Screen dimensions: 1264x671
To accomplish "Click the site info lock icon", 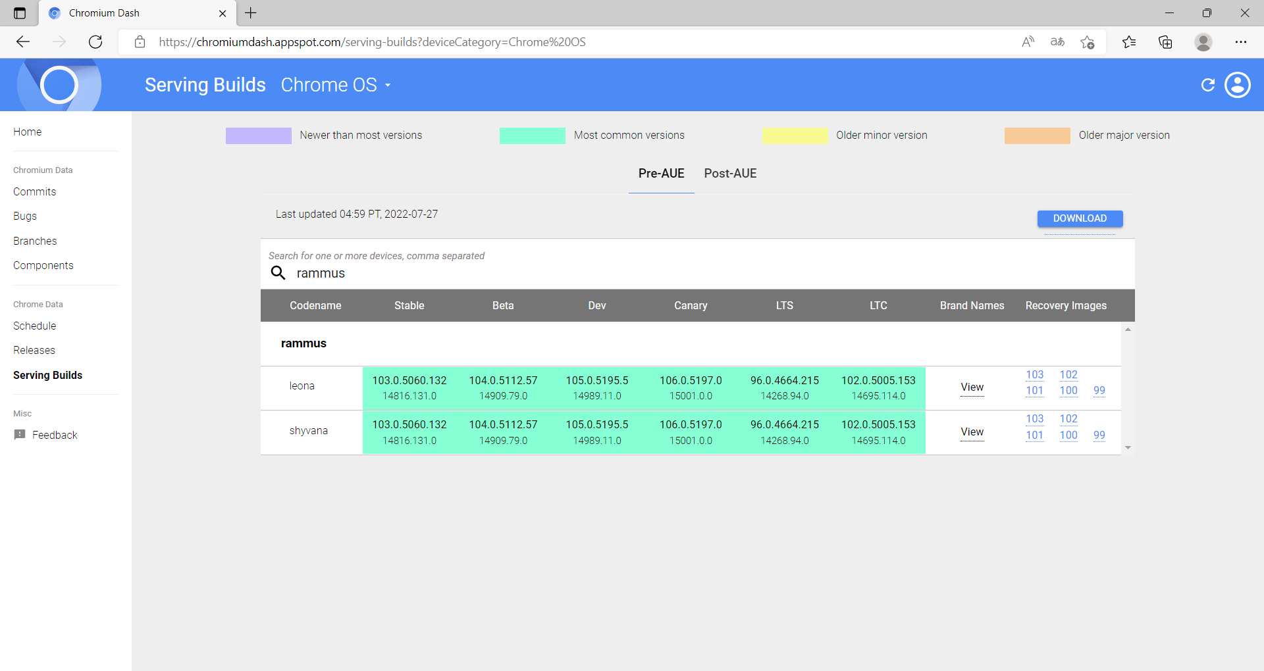I will 140,42.
